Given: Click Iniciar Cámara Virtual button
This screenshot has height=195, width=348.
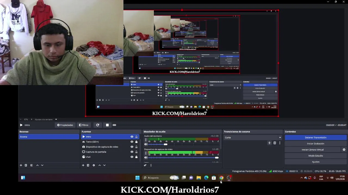Looking at the screenshot, I should pyautogui.click(x=313, y=150).
